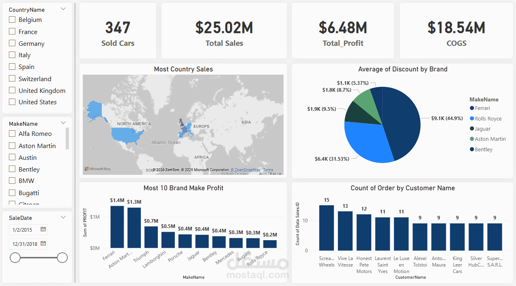Check the France country filter
This screenshot has height=286, width=516.
(12, 32)
